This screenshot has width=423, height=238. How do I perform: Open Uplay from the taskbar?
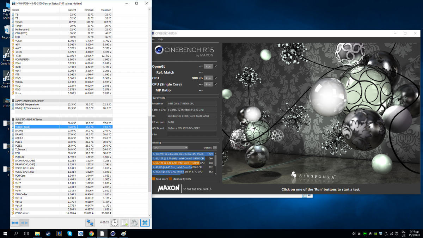(x=80, y=233)
